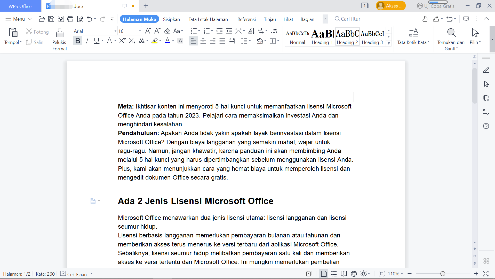Open the font size dropdown
Screen dimensions: 495x279
[x=140, y=31]
